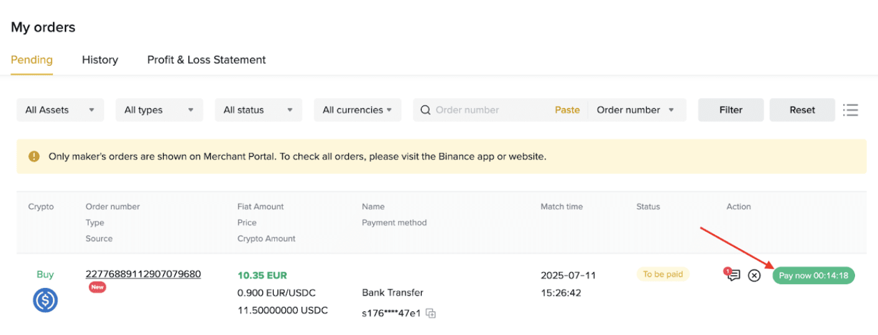Image resolution: width=878 pixels, height=335 pixels.
Task: Click the Action column header
Action: pos(739,207)
